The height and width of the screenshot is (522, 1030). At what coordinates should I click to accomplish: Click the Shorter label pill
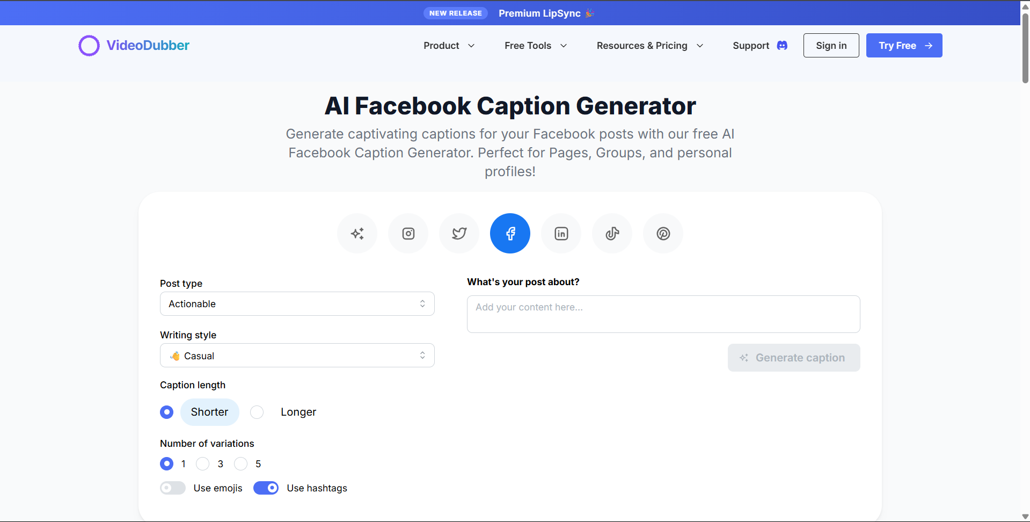(210, 412)
